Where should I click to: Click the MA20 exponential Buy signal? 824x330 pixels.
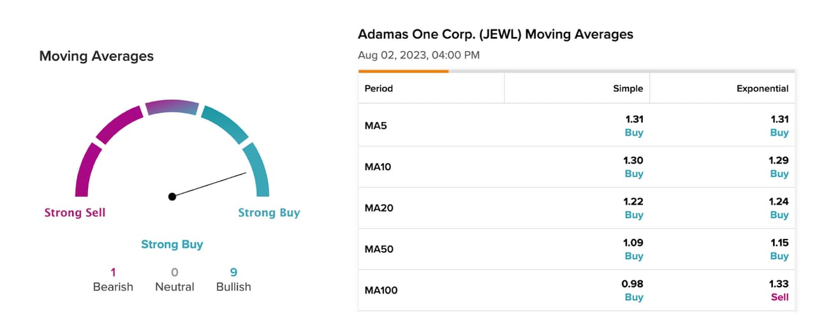click(779, 215)
